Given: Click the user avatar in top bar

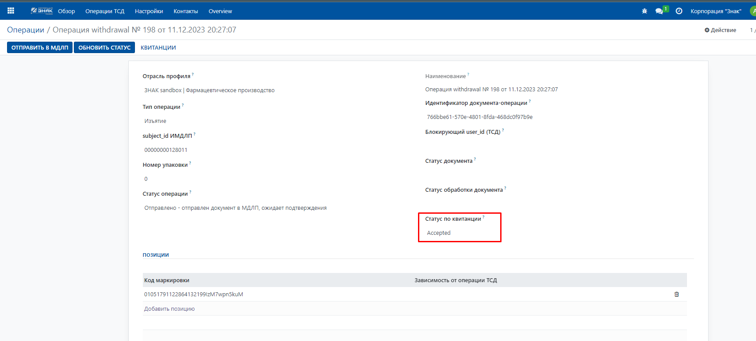Looking at the screenshot, I should (x=753, y=11).
